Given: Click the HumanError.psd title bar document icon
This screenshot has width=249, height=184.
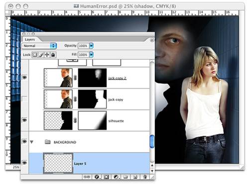Looking at the screenshot, I should [76, 6].
